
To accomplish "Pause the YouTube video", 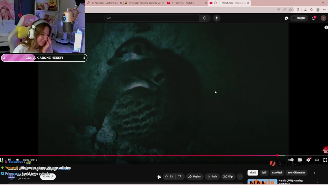I will 2,160.
